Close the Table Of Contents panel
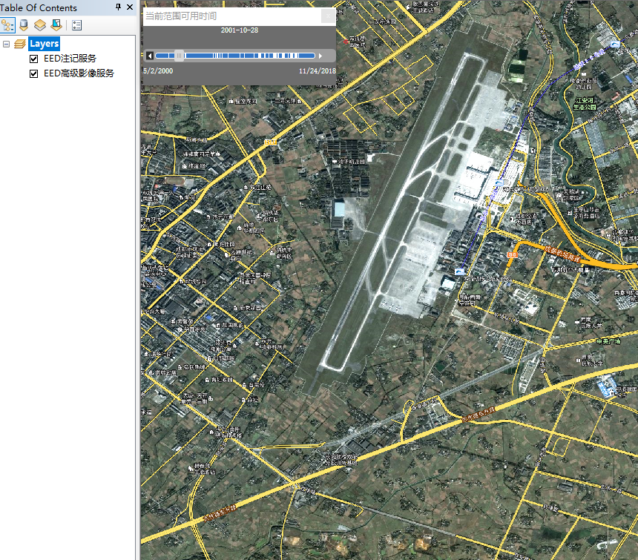 tap(130, 7)
